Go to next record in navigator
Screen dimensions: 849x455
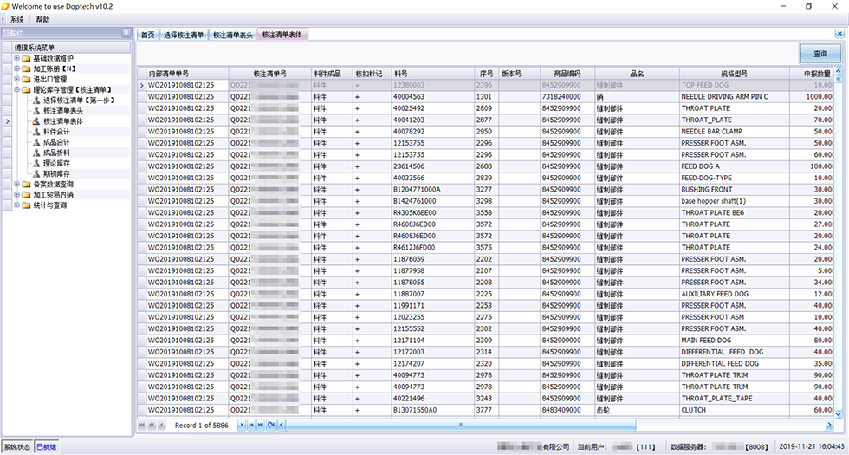click(x=241, y=426)
